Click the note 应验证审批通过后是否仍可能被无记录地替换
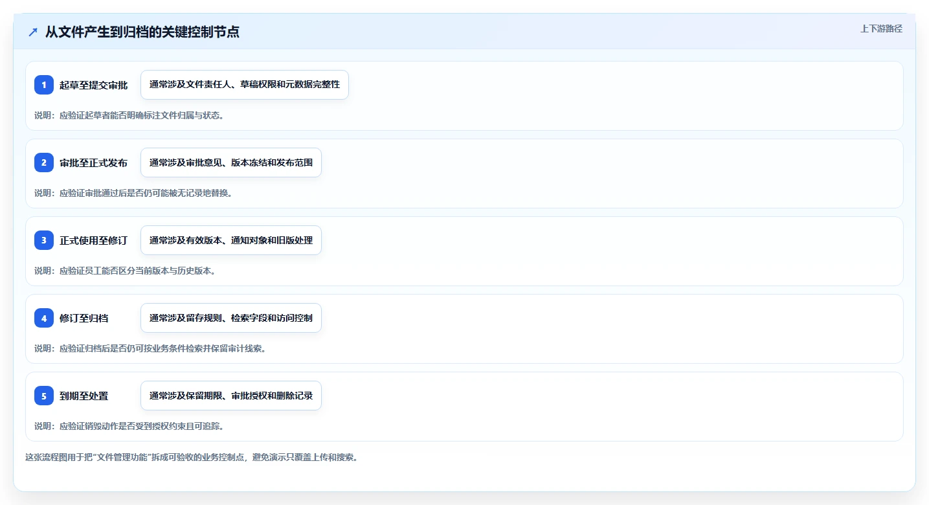This screenshot has height=505, width=929. click(x=133, y=193)
